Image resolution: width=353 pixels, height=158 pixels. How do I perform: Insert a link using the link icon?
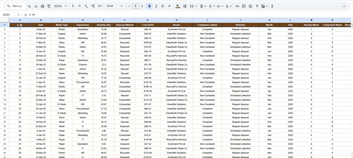237,6
